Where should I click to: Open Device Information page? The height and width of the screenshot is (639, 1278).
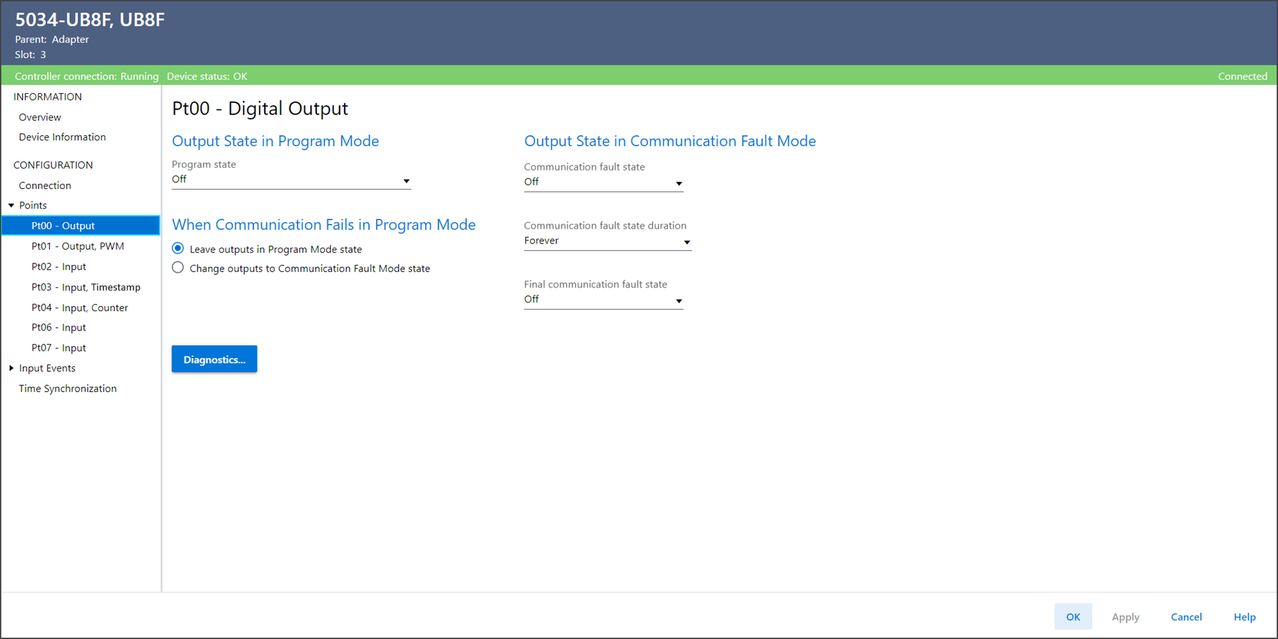(62, 137)
